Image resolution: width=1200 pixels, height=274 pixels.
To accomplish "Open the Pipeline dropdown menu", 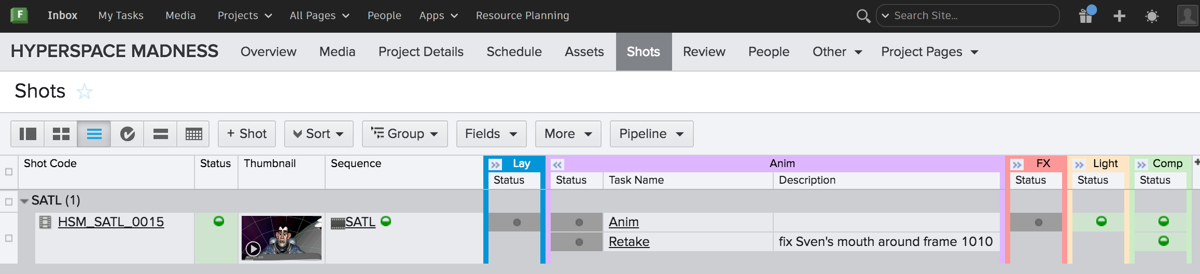I will [651, 134].
